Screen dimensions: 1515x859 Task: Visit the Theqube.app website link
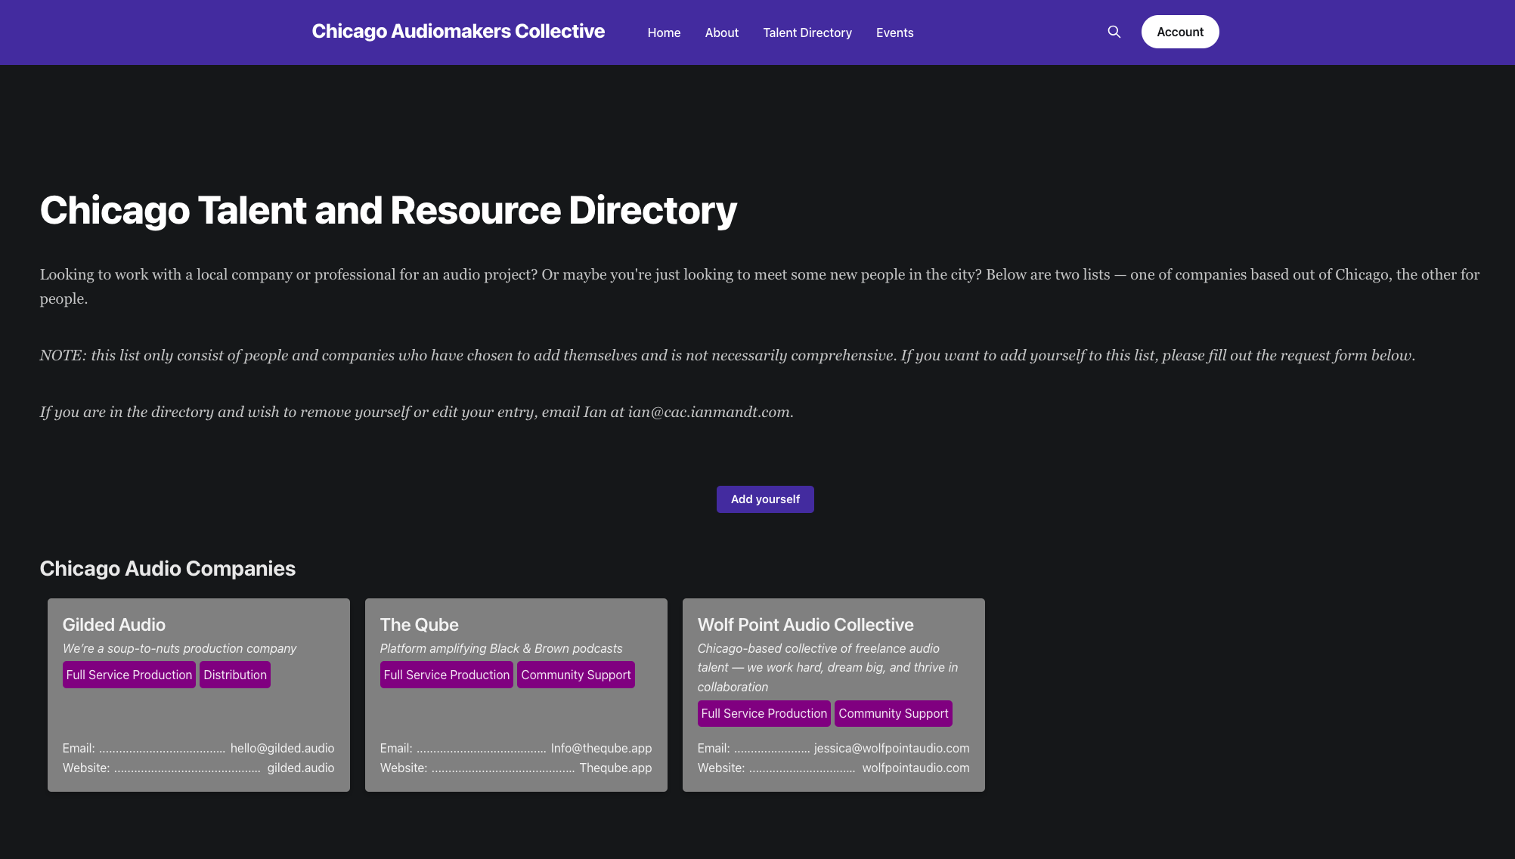tap(615, 768)
